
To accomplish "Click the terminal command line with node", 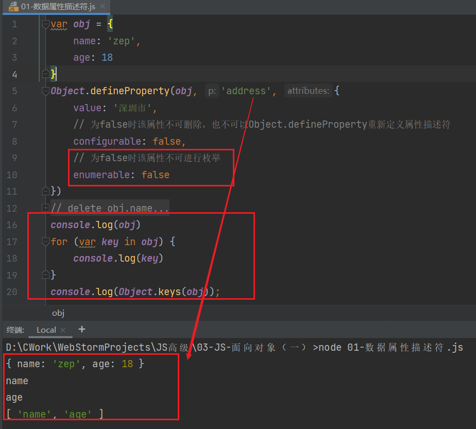I will (x=234, y=348).
